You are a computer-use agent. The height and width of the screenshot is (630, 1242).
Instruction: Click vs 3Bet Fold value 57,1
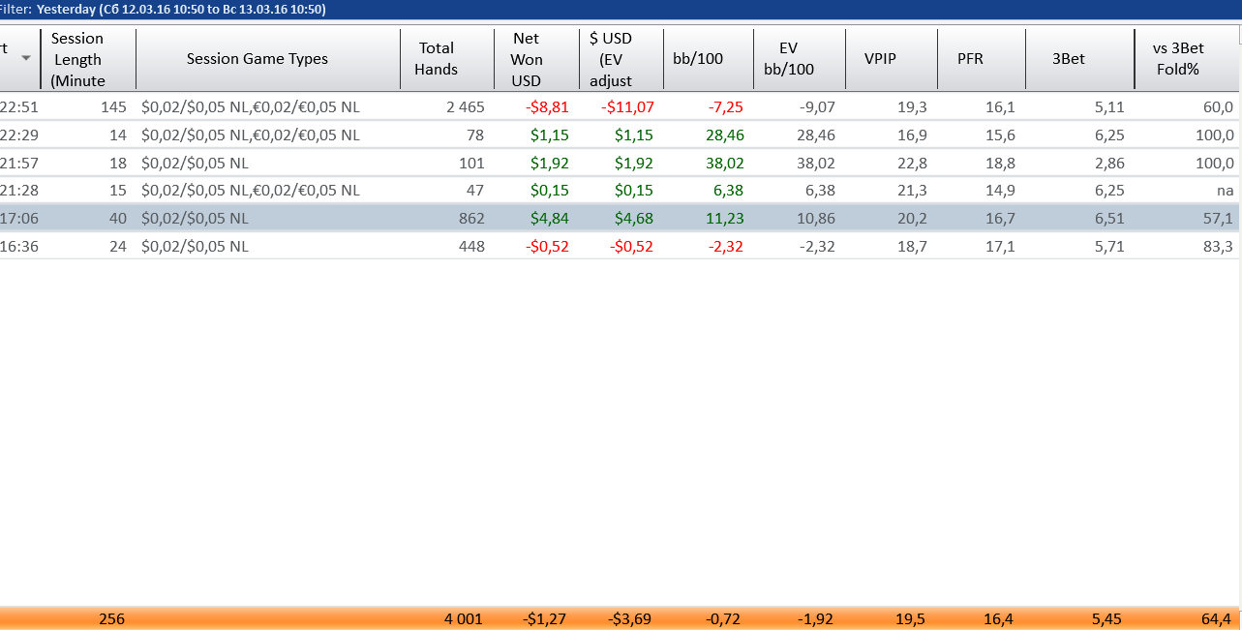[x=1217, y=219]
